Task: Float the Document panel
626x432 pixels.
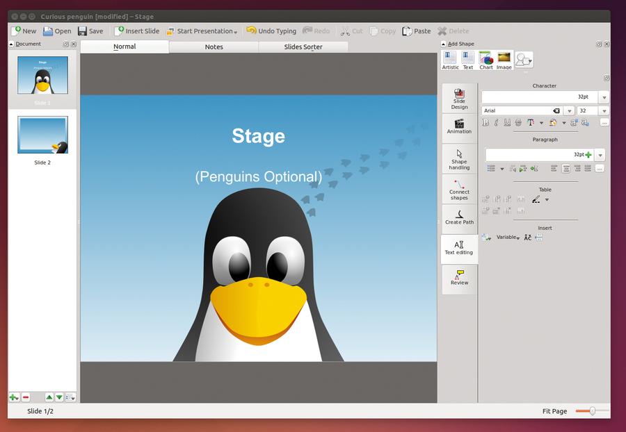Action: point(66,44)
